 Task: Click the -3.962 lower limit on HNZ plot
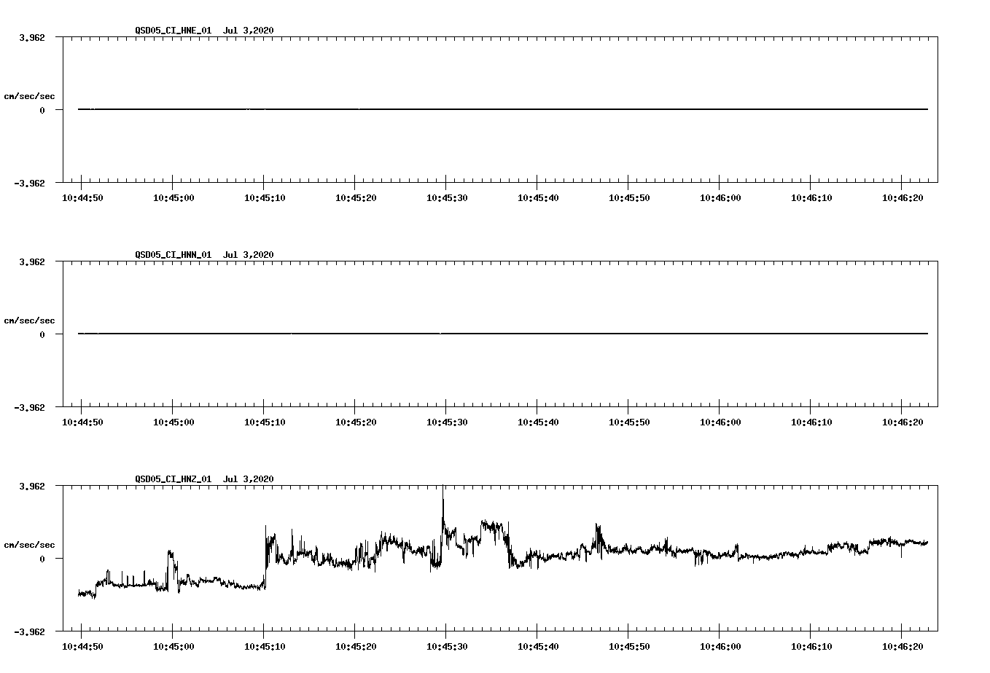tap(29, 631)
